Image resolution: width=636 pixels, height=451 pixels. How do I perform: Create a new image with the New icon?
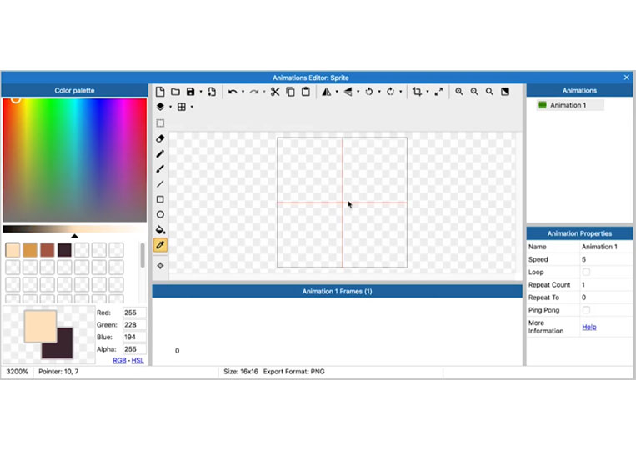[160, 92]
